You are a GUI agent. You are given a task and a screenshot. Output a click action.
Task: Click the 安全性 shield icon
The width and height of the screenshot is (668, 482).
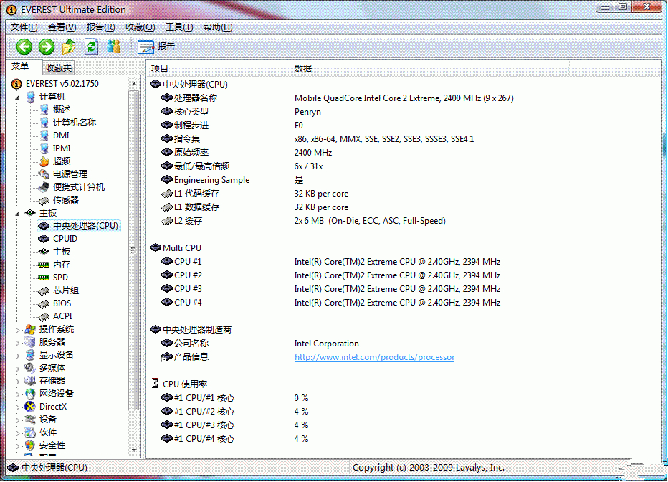coord(30,445)
